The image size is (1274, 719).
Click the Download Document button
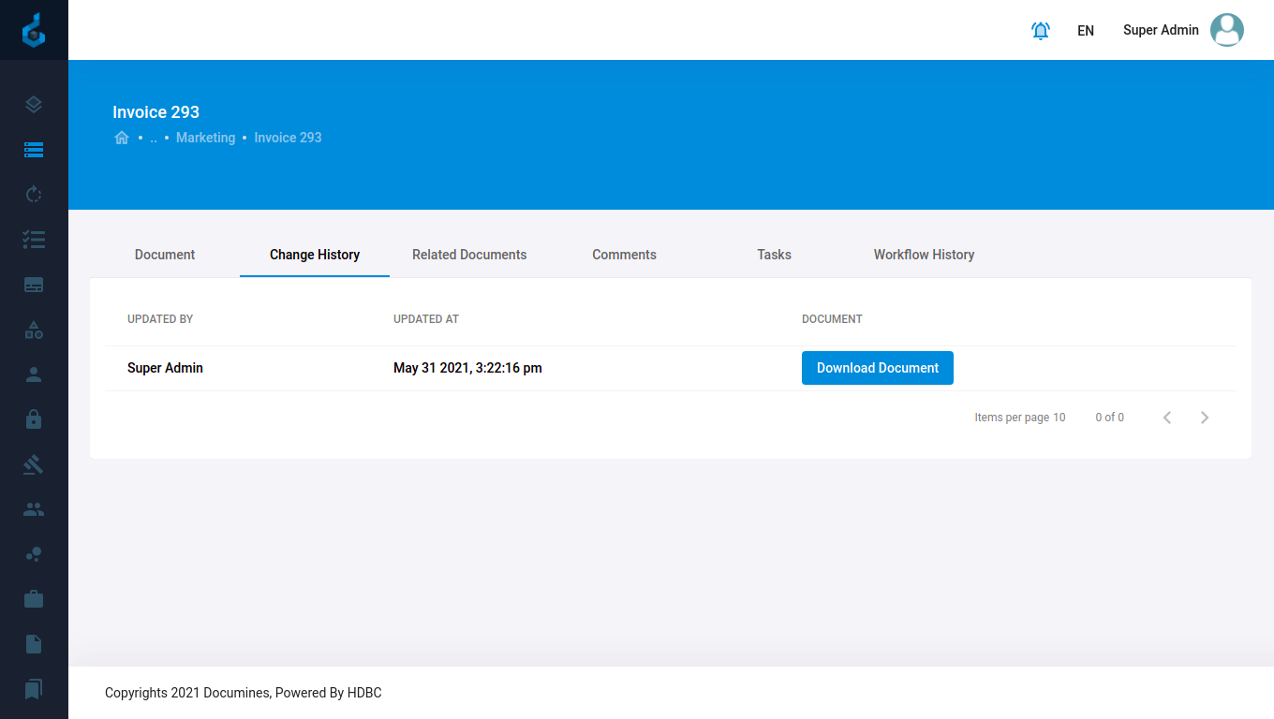(877, 368)
